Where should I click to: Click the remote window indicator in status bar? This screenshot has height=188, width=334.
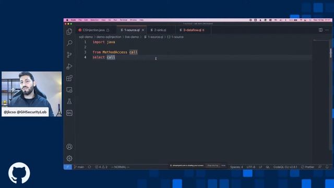(67, 167)
